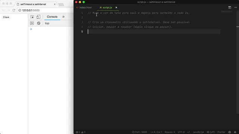Reload the browser page
The width and height of the screenshot is (239, 134).
[14, 10]
